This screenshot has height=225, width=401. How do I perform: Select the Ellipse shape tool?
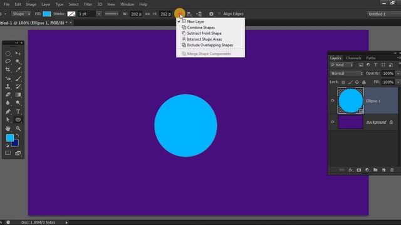pyautogui.click(x=18, y=119)
